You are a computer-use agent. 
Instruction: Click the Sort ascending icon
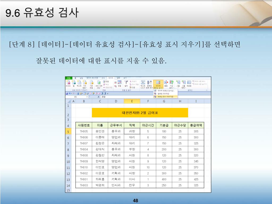115,82
